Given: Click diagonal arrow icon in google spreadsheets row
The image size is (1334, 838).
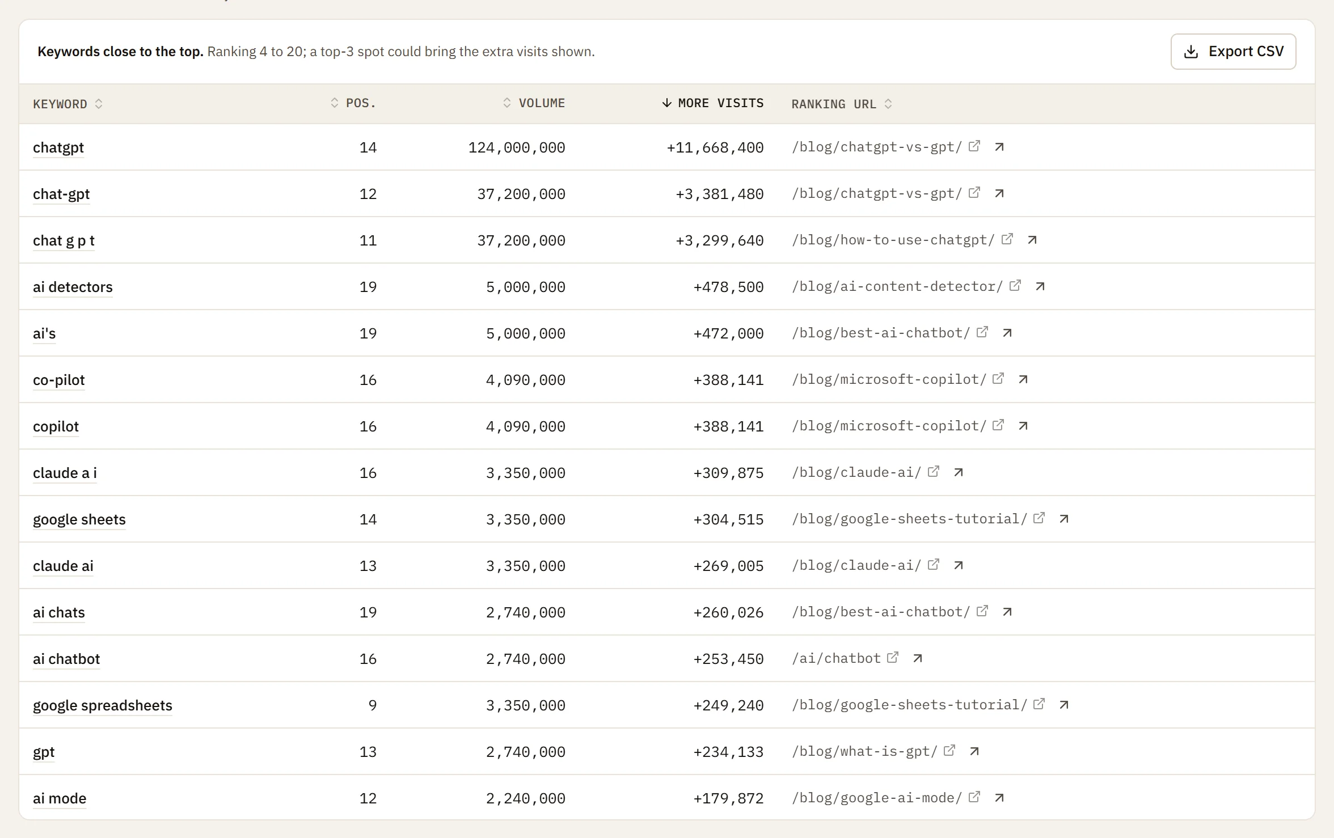Looking at the screenshot, I should coord(1064,705).
